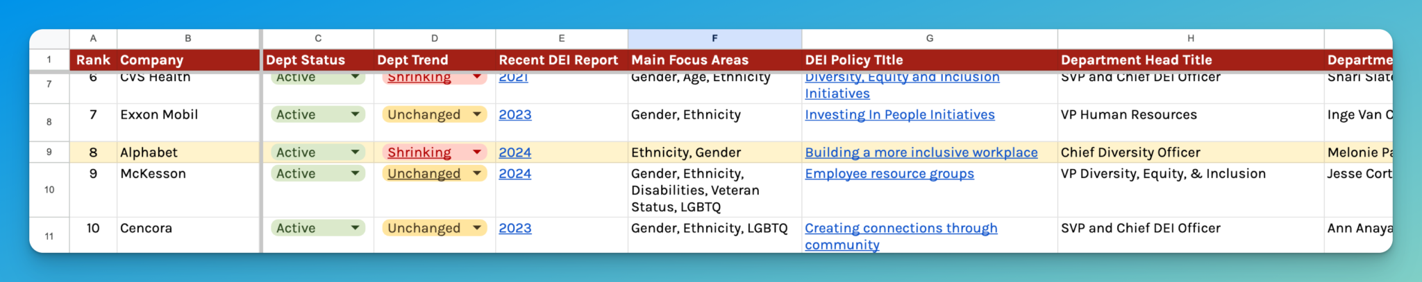The image size is (1422, 282).
Task: Open Creating connections through community link
Action: click(x=901, y=228)
